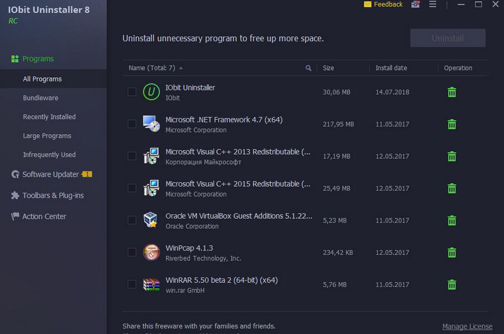Screen dimensions: 504x334
Task: Mark the WinRAR 5.50 beta 2 checkbox
Action: 132,284
